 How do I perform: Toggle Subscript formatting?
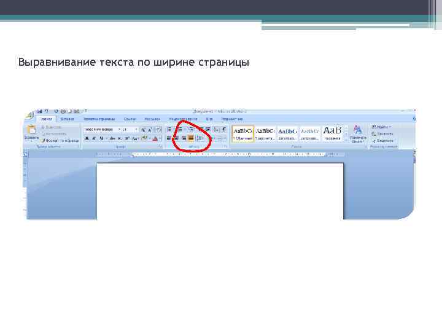(x=120, y=138)
